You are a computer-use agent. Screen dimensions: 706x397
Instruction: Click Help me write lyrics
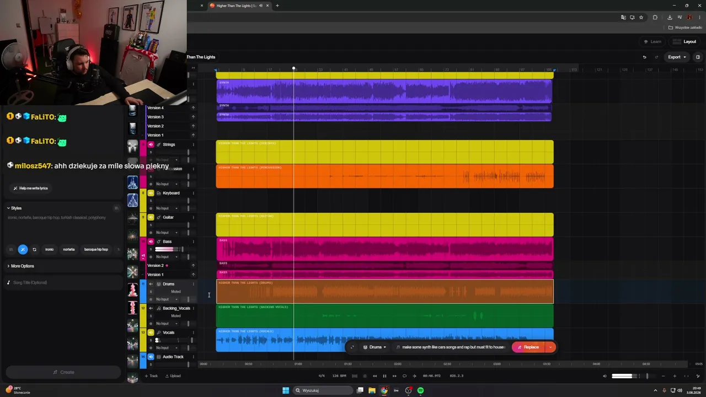pos(31,188)
